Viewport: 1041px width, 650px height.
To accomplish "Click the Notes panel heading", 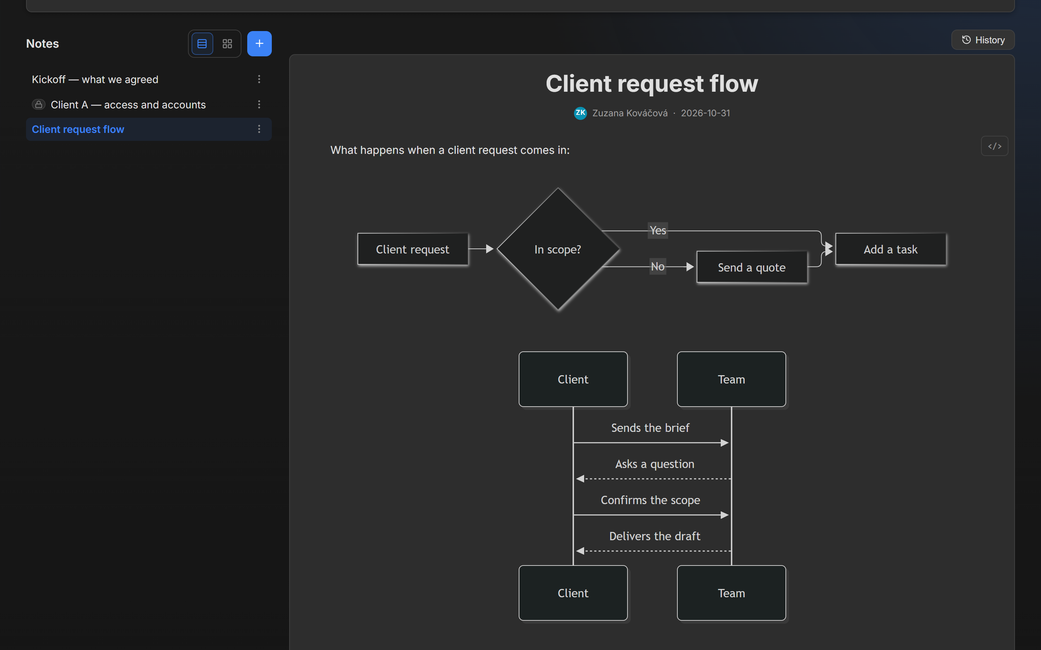I will coord(42,43).
